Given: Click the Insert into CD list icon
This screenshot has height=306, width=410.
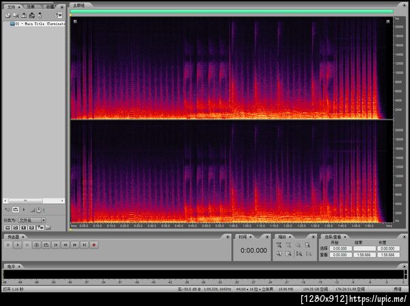Looking at the screenshot, I should (32, 16).
